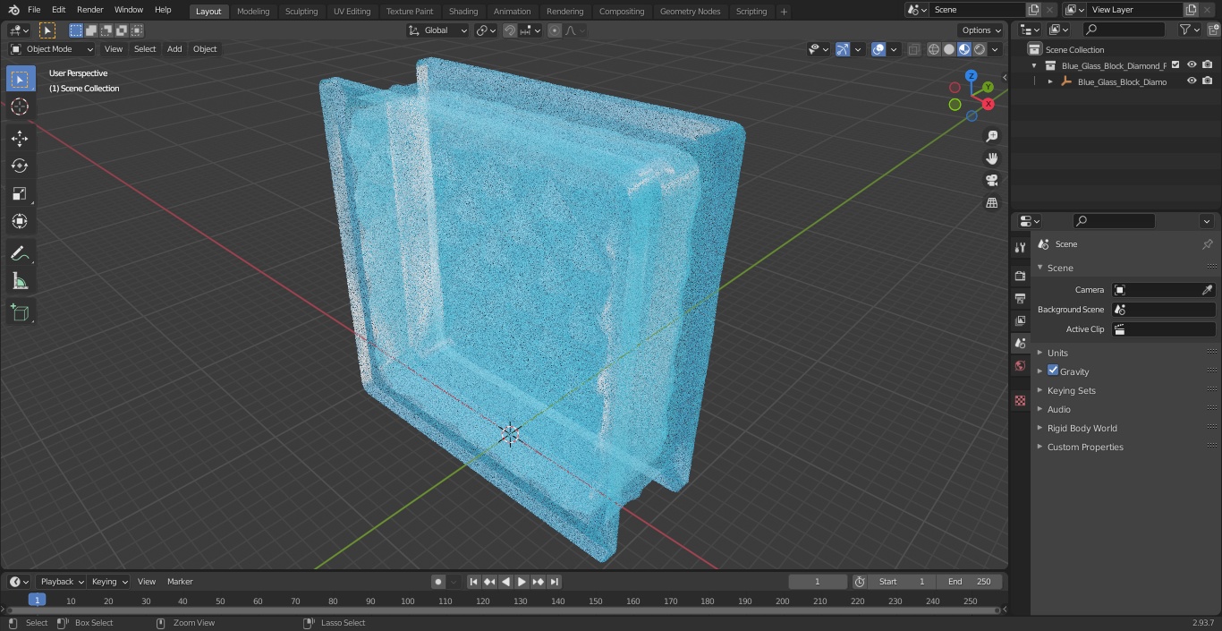
Task: Open the Render menu
Action: pos(89,10)
